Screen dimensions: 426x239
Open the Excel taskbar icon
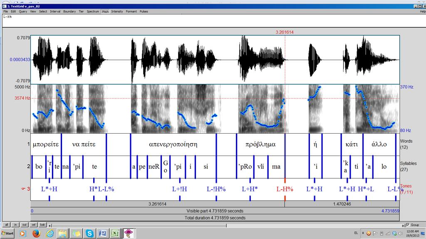(115, 233)
